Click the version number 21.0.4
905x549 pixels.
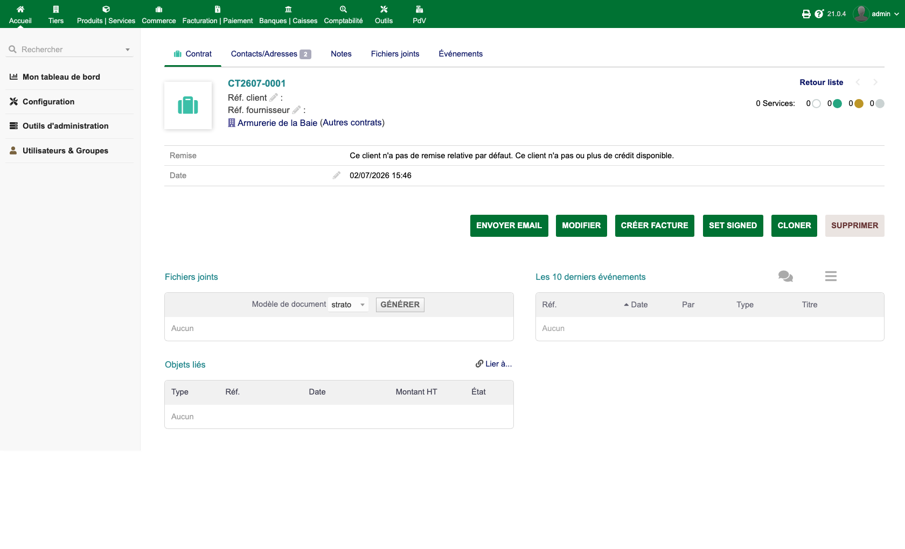pos(837,14)
